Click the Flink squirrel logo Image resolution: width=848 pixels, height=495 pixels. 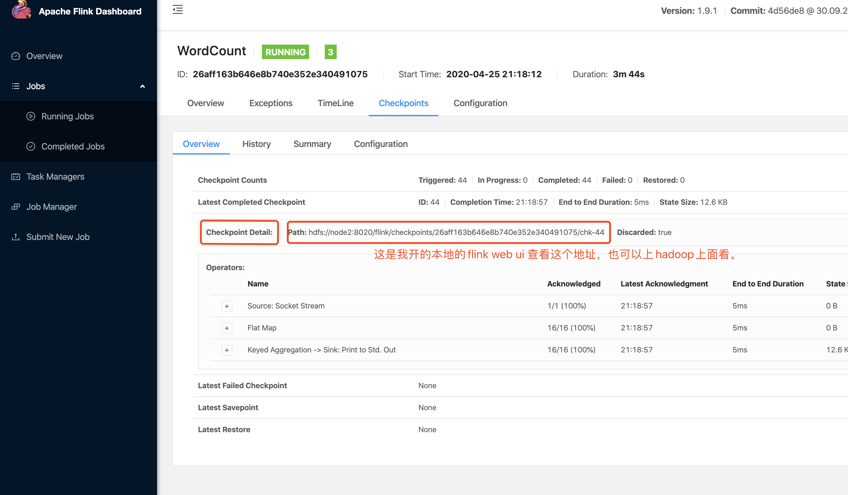(21, 9)
